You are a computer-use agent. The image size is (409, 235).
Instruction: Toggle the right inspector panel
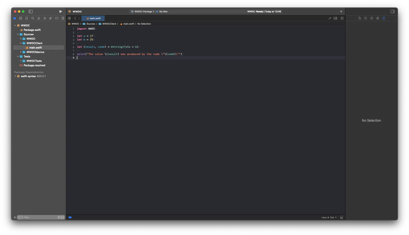pyautogui.click(x=392, y=12)
